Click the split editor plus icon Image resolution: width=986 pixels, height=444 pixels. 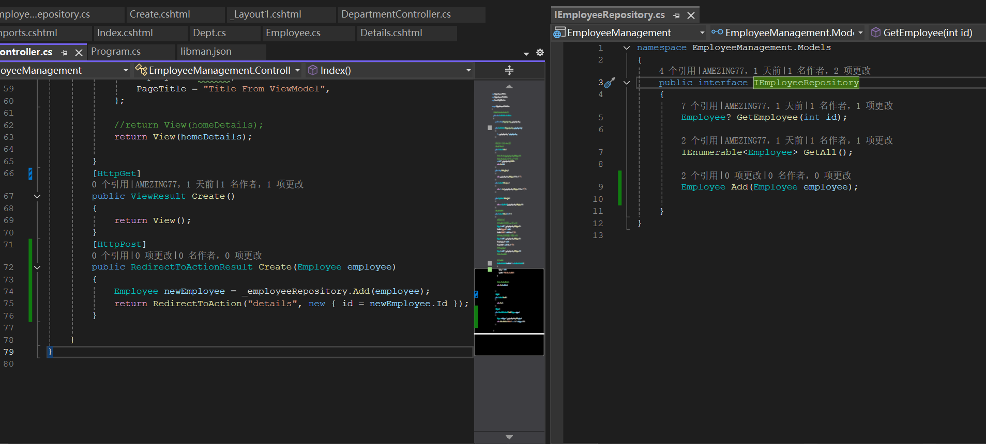point(509,70)
